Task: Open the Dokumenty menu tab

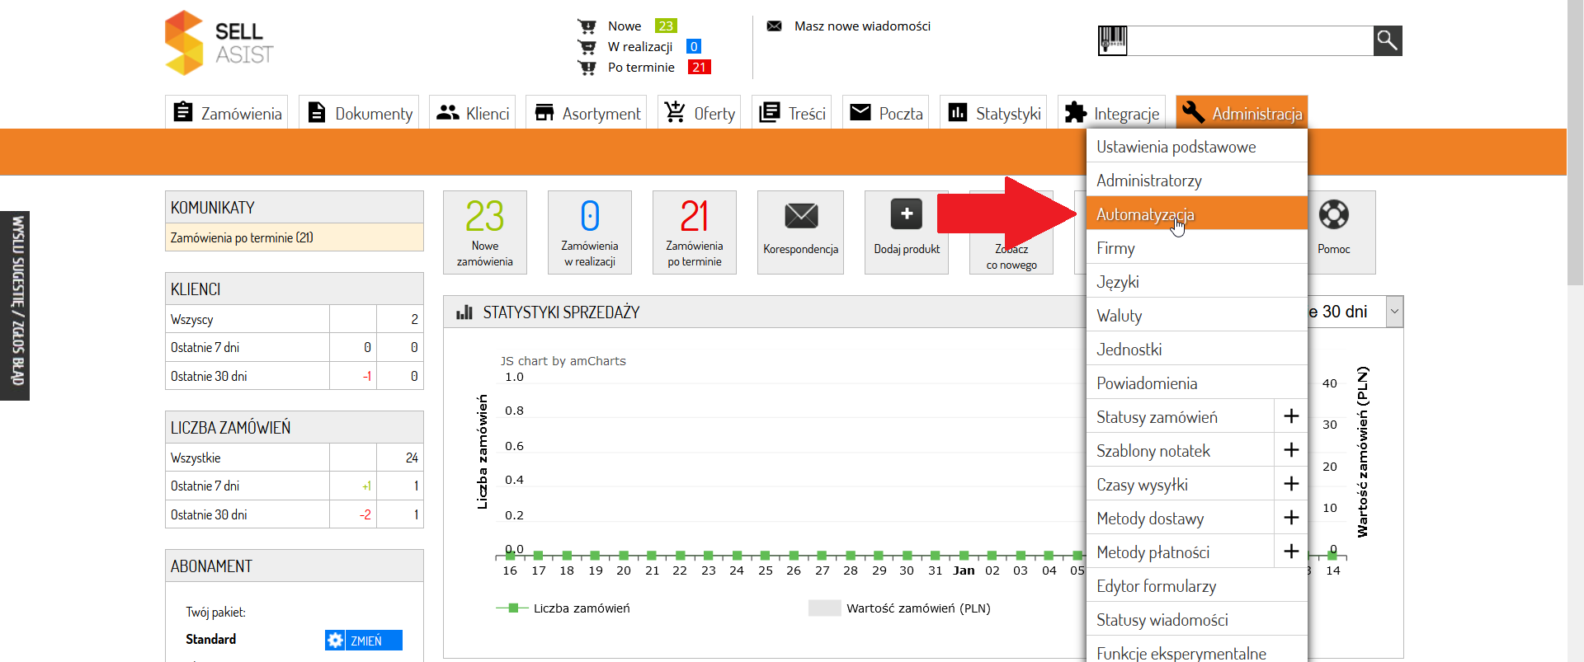Action: [x=359, y=113]
